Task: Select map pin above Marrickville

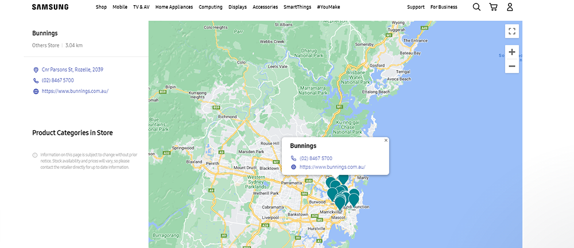Action: tap(340, 203)
